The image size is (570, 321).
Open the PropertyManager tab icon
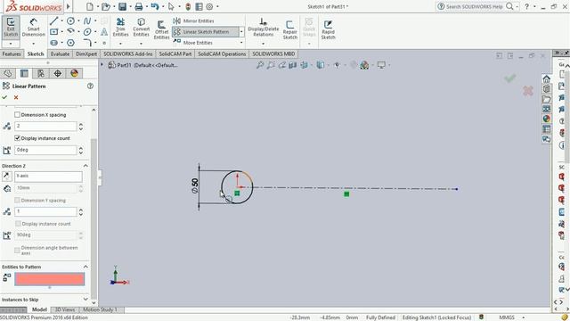pyautogui.click(x=24, y=73)
